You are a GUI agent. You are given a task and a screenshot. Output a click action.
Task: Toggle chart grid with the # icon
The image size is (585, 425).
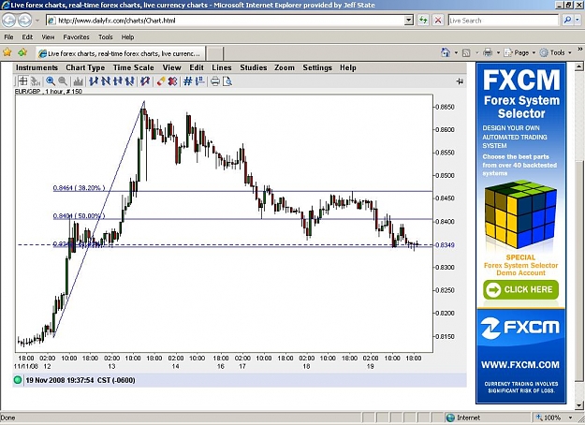click(x=187, y=81)
